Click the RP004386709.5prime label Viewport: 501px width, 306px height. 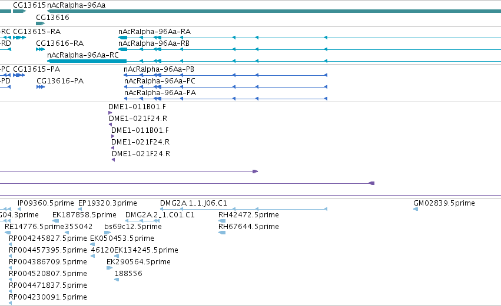[48, 262]
